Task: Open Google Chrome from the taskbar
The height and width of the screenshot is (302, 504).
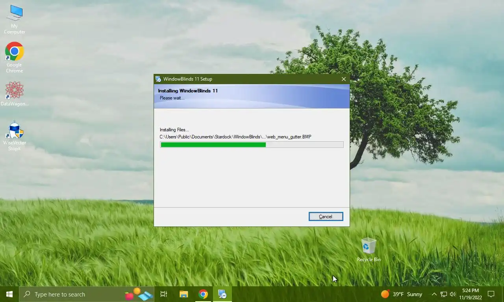Action: tap(203, 294)
